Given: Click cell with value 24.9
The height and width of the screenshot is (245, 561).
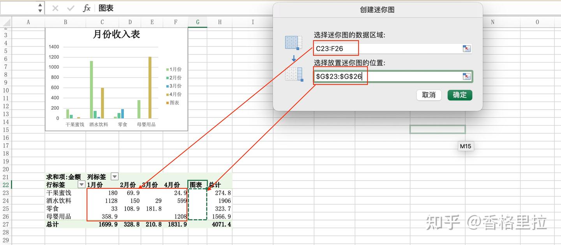Looking at the screenshot, I should 176,193.
